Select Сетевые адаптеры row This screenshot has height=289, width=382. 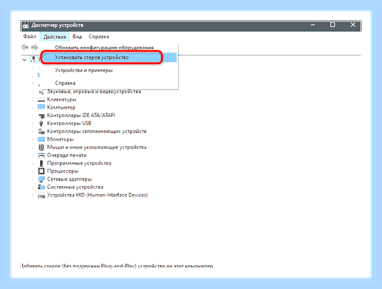point(70,179)
